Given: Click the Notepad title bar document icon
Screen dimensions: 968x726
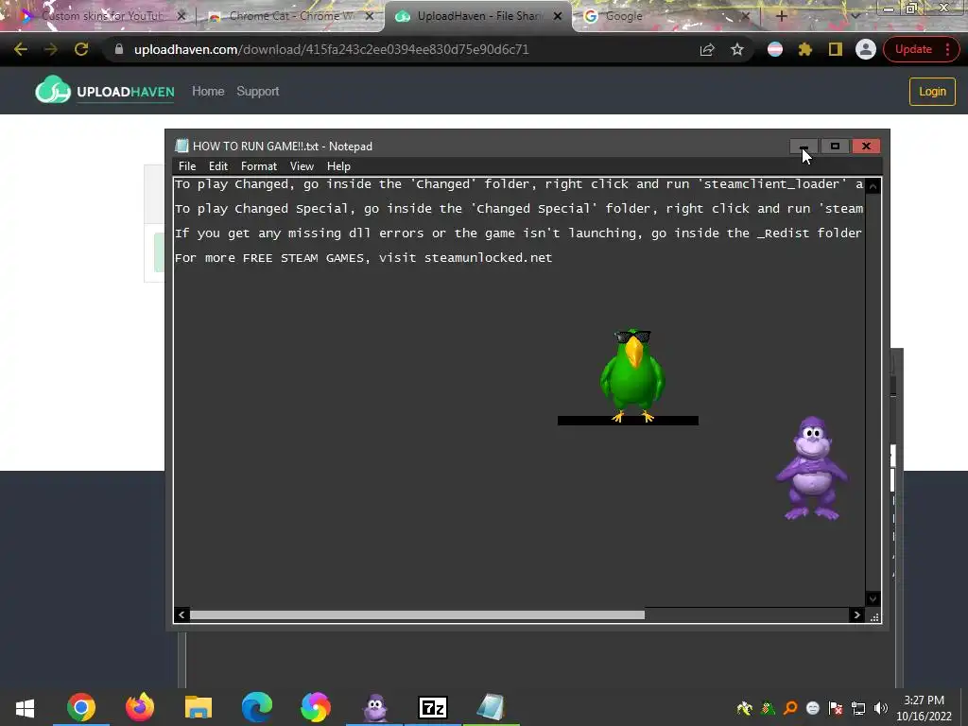Looking at the screenshot, I should [x=181, y=146].
